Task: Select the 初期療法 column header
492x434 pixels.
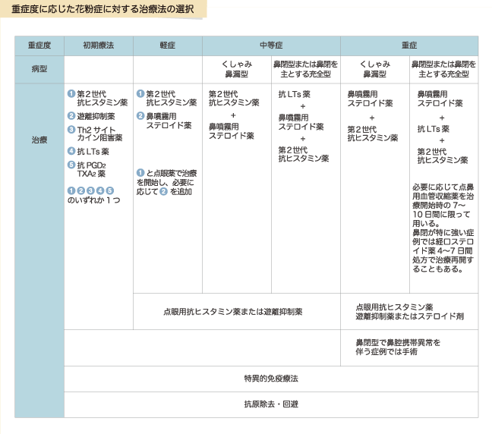Action: click(99, 46)
